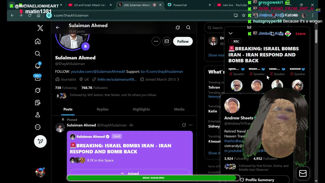The height and width of the screenshot is (183, 325).
Task: Switch to Posts tab
Action: 68,109
